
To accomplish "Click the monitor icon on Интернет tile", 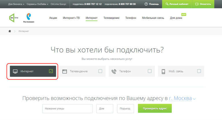I will click(x=15, y=71).
